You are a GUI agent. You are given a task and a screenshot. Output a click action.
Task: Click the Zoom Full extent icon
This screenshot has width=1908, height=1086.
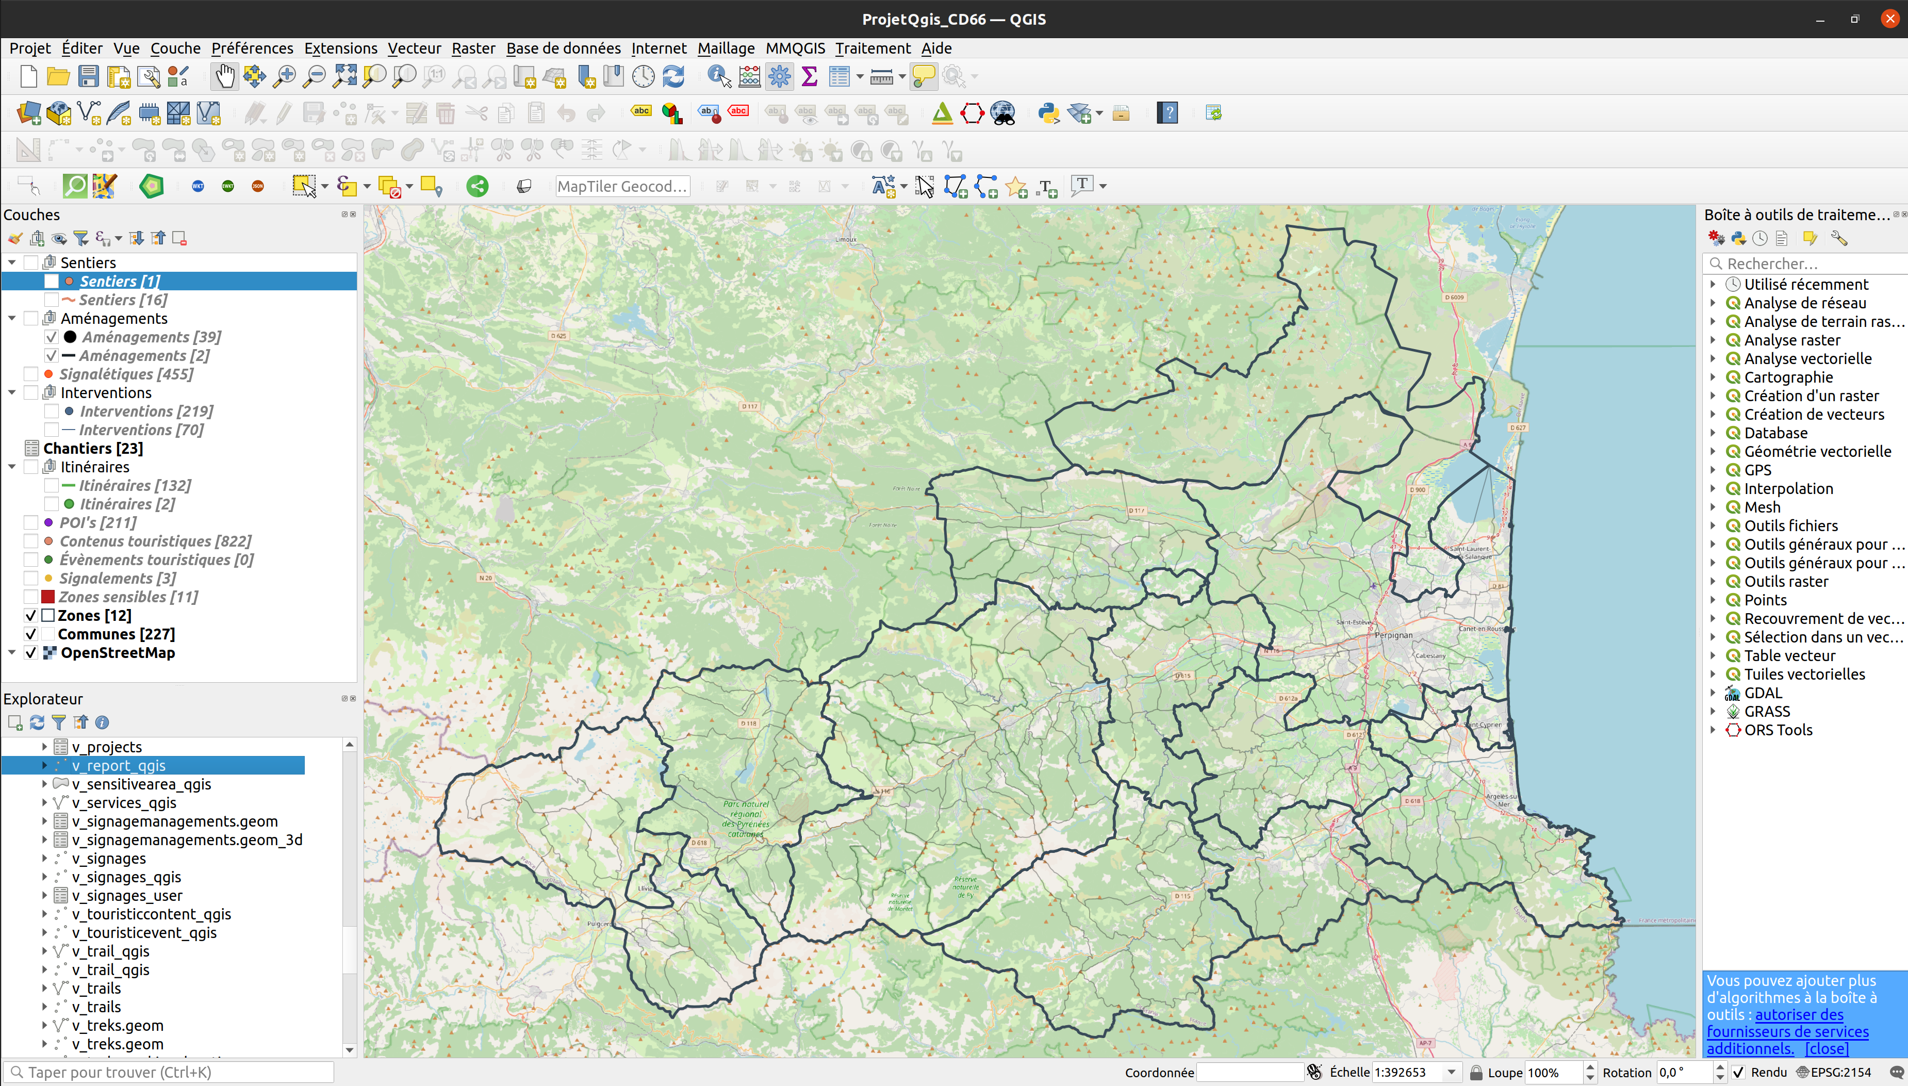pyautogui.click(x=344, y=76)
